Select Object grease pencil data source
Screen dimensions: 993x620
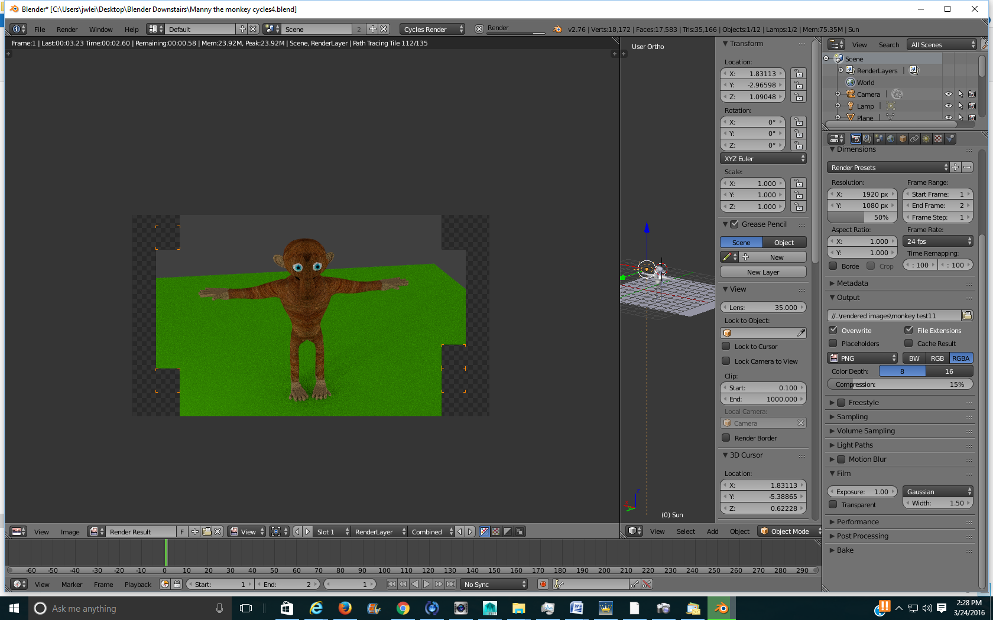coord(784,243)
